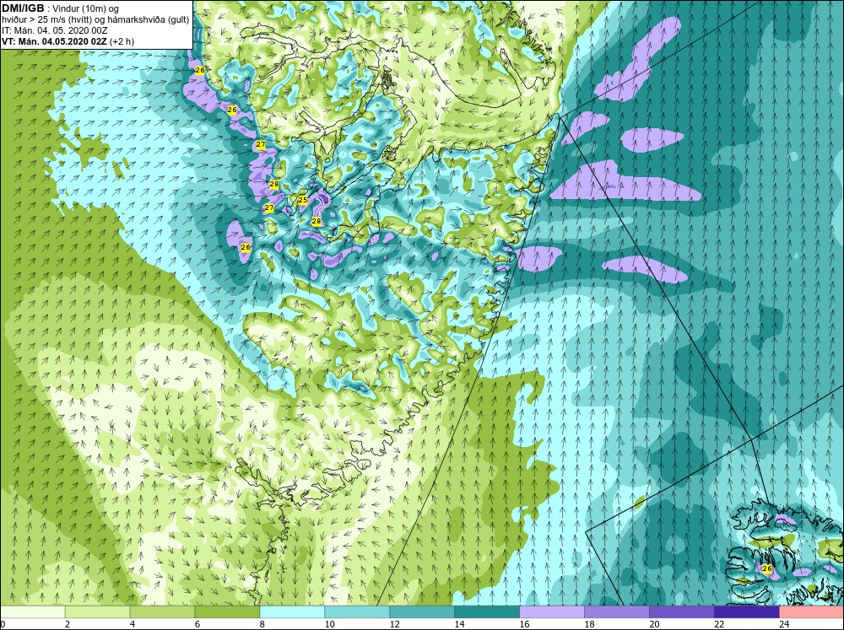The width and height of the screenshot is (844, 630).
Task: Click the 'VT: Mán. 04.05.2020 02Z' valid time
Action: (x=54, y=41)
